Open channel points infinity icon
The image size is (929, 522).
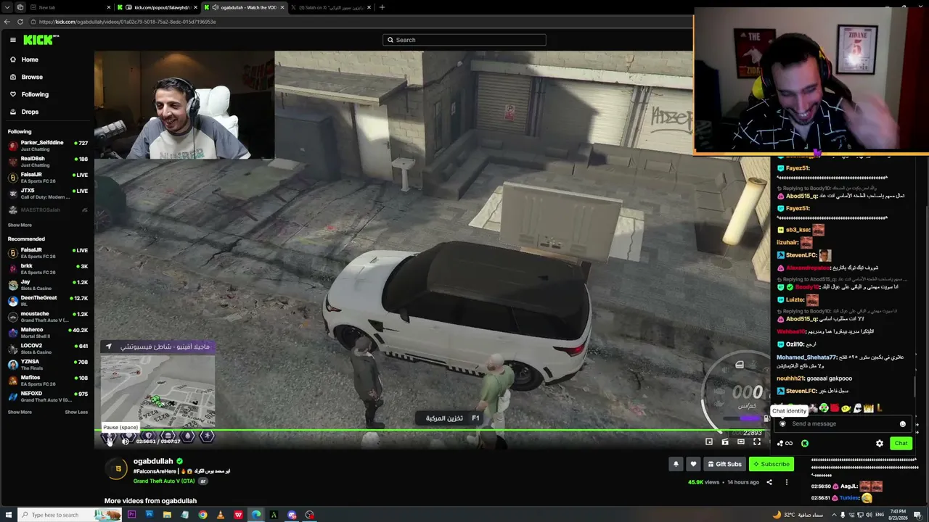pyautogui.click(x=785, y=443)
